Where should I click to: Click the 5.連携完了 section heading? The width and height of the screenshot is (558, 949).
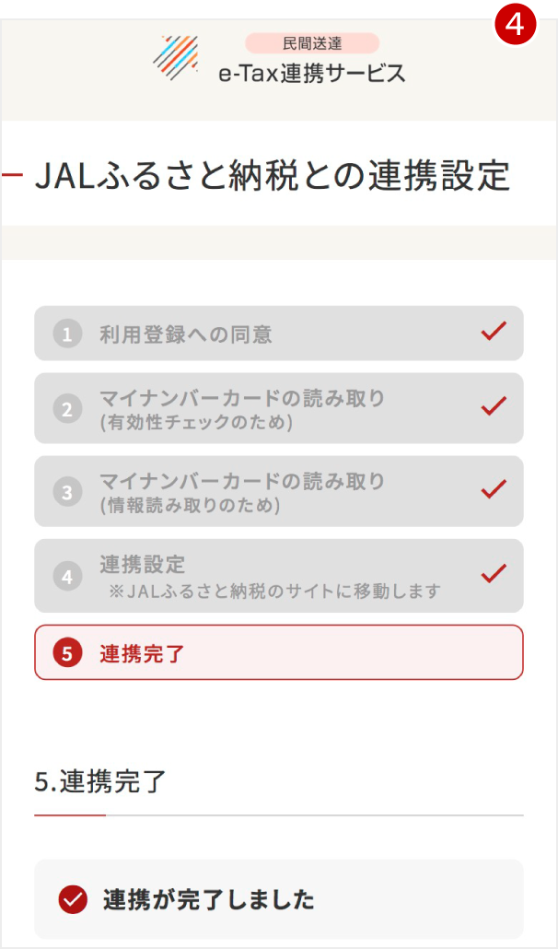(x=101, y=781)
